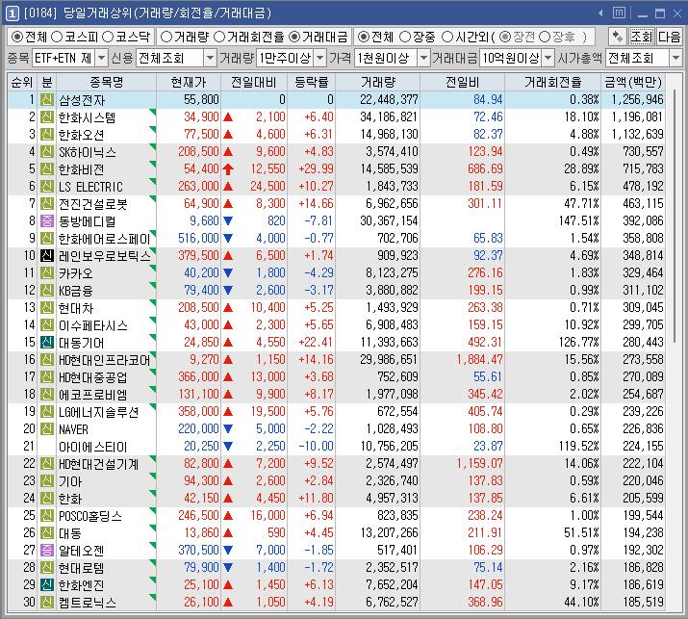Click the teal 신 badge for 한화엔진
The width and height of the screenshot is (688, 619).
click(x=47, y=584)
